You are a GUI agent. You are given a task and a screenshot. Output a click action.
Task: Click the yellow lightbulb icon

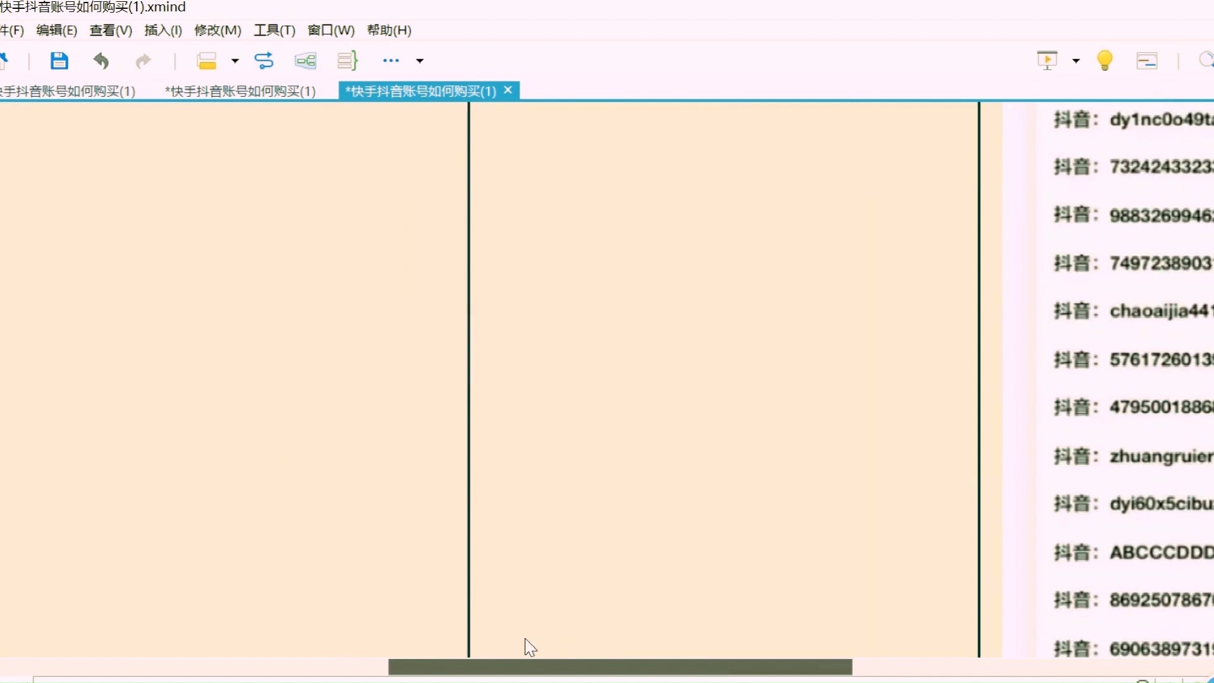pos(1105,61)
